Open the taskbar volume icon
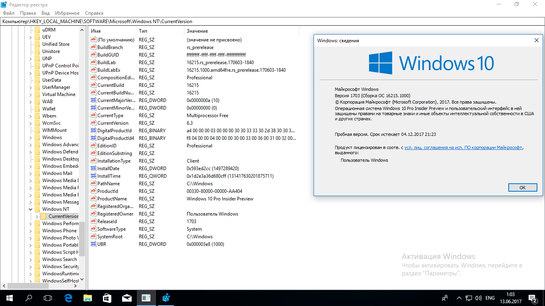545x306 pixels. 478,298
